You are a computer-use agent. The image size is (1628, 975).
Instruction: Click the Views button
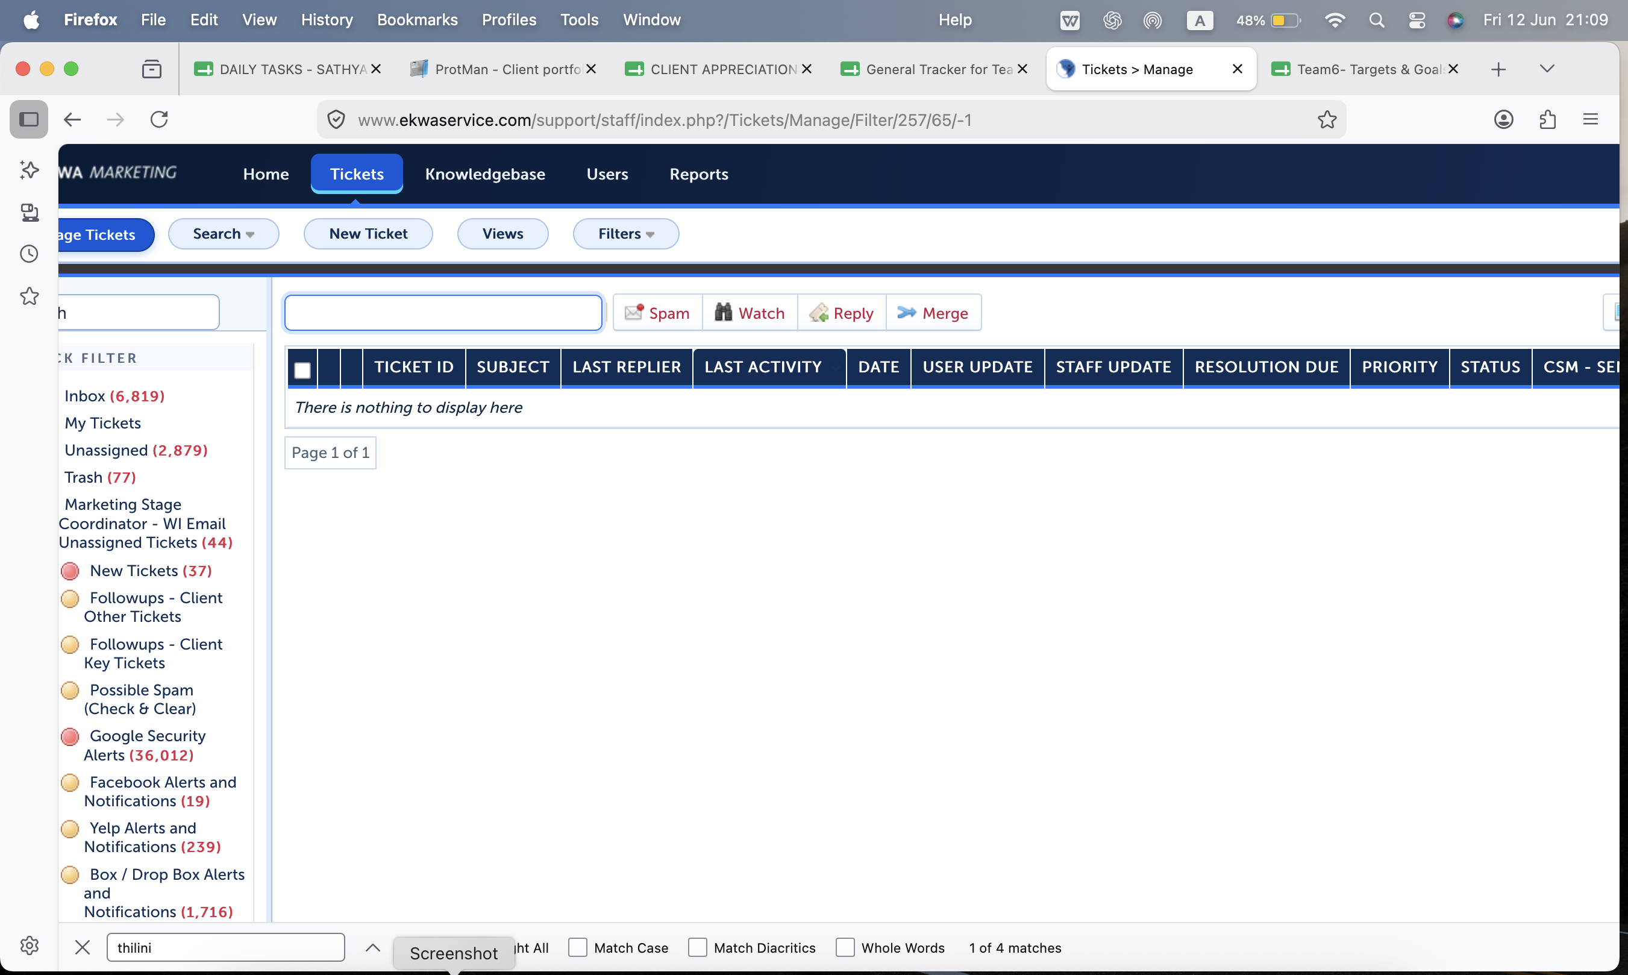coord(503,234)
